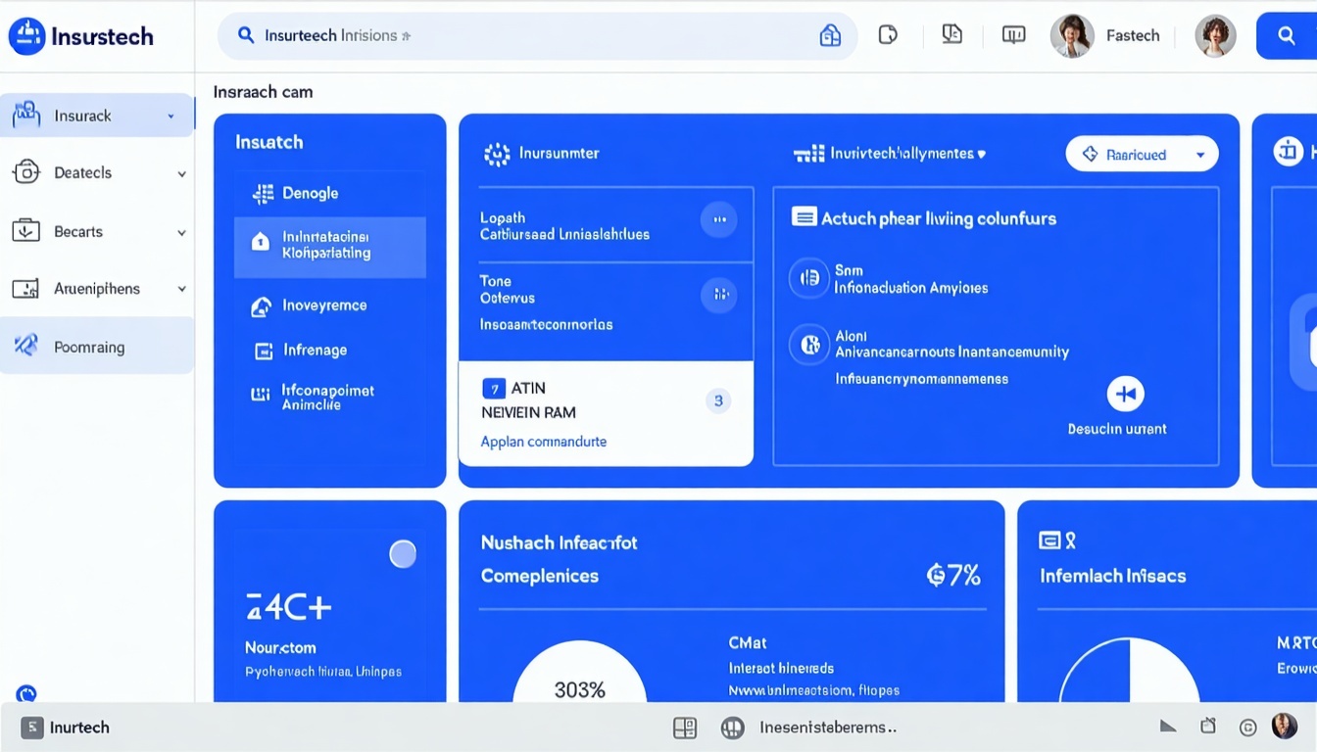Click the comment bubble icon near Fastech
The height and width of the screenshot is (752, 1317).
coord(1012,32)
